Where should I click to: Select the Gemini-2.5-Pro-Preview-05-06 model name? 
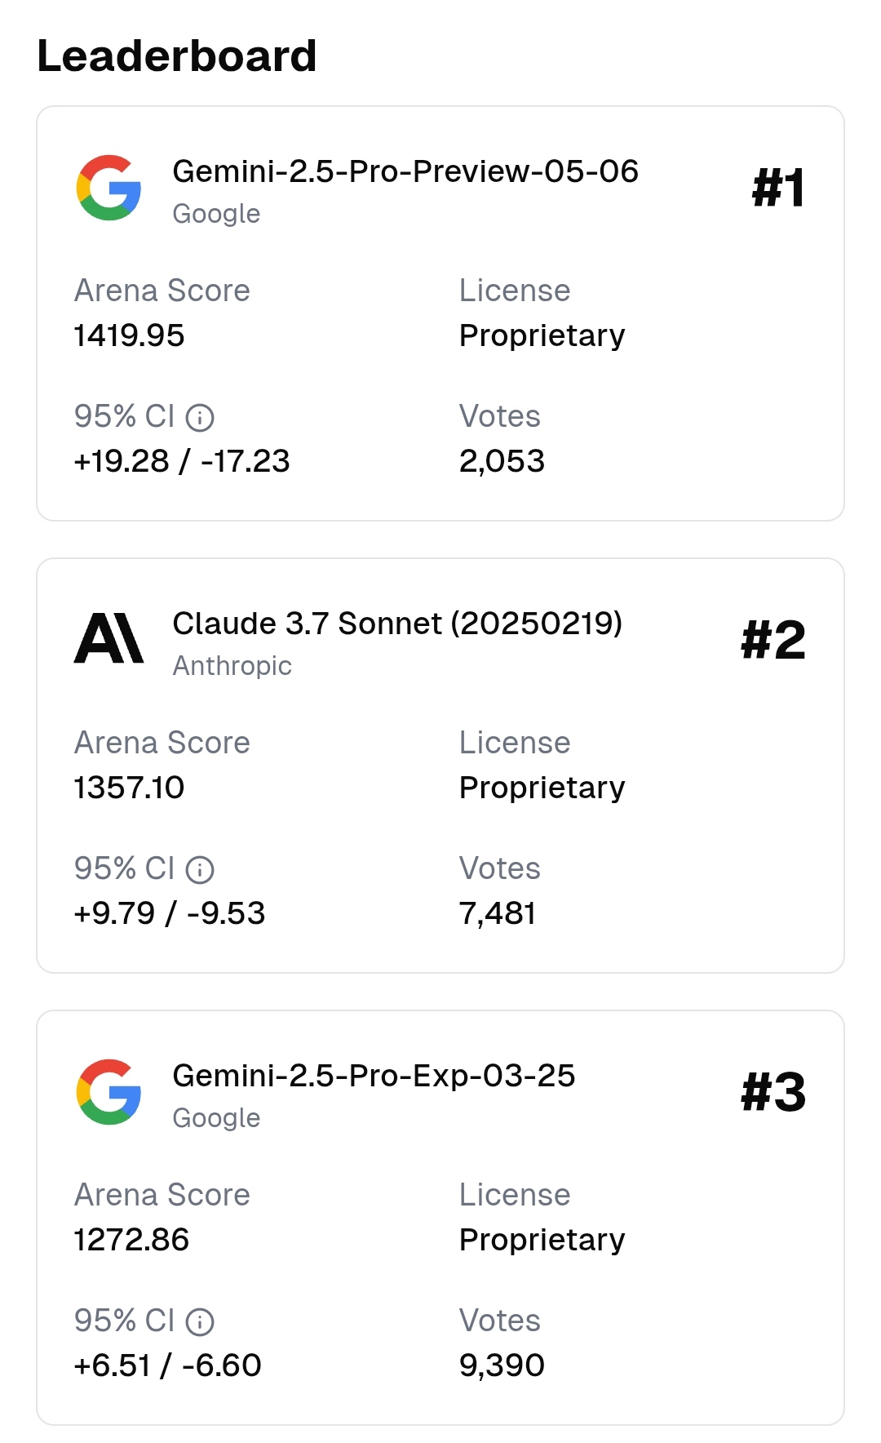pyautogui.click(x=405, y=171)
